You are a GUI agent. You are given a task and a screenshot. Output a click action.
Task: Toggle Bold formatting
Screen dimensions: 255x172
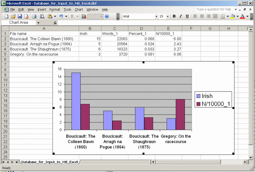174,16
